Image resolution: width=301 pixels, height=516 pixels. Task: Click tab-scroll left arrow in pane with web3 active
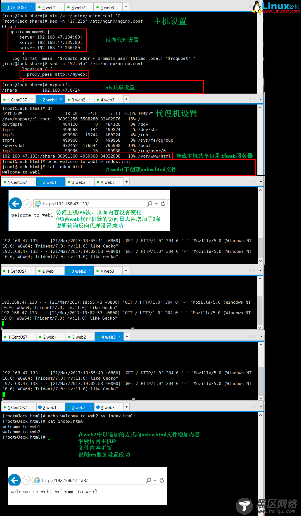point(251,336)
